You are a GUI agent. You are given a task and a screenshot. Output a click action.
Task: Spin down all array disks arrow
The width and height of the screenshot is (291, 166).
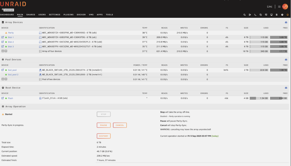(3, 51)
